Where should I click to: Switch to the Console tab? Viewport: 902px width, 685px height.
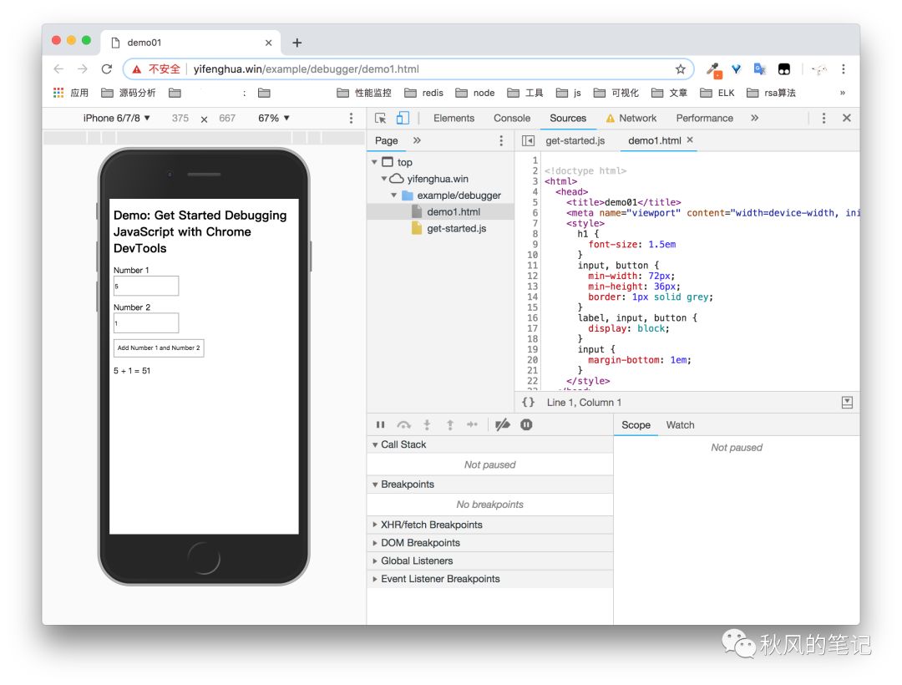512,118
